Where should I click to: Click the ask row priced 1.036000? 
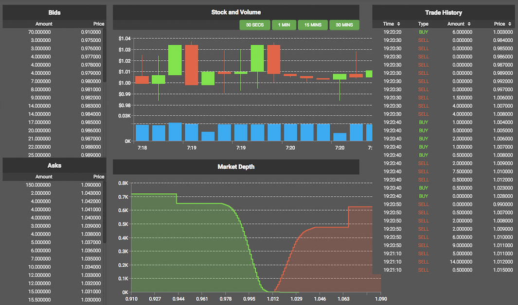click(x=53, y=251)
